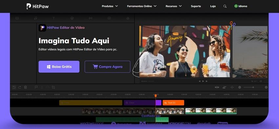Click the redo arrow in timeline toolbar
Screen dimensions: 279x129
tap(20, 87)
